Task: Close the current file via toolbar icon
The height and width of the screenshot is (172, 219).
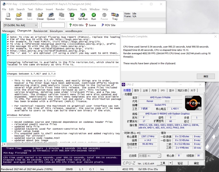Action: click(x=40, y=16)
